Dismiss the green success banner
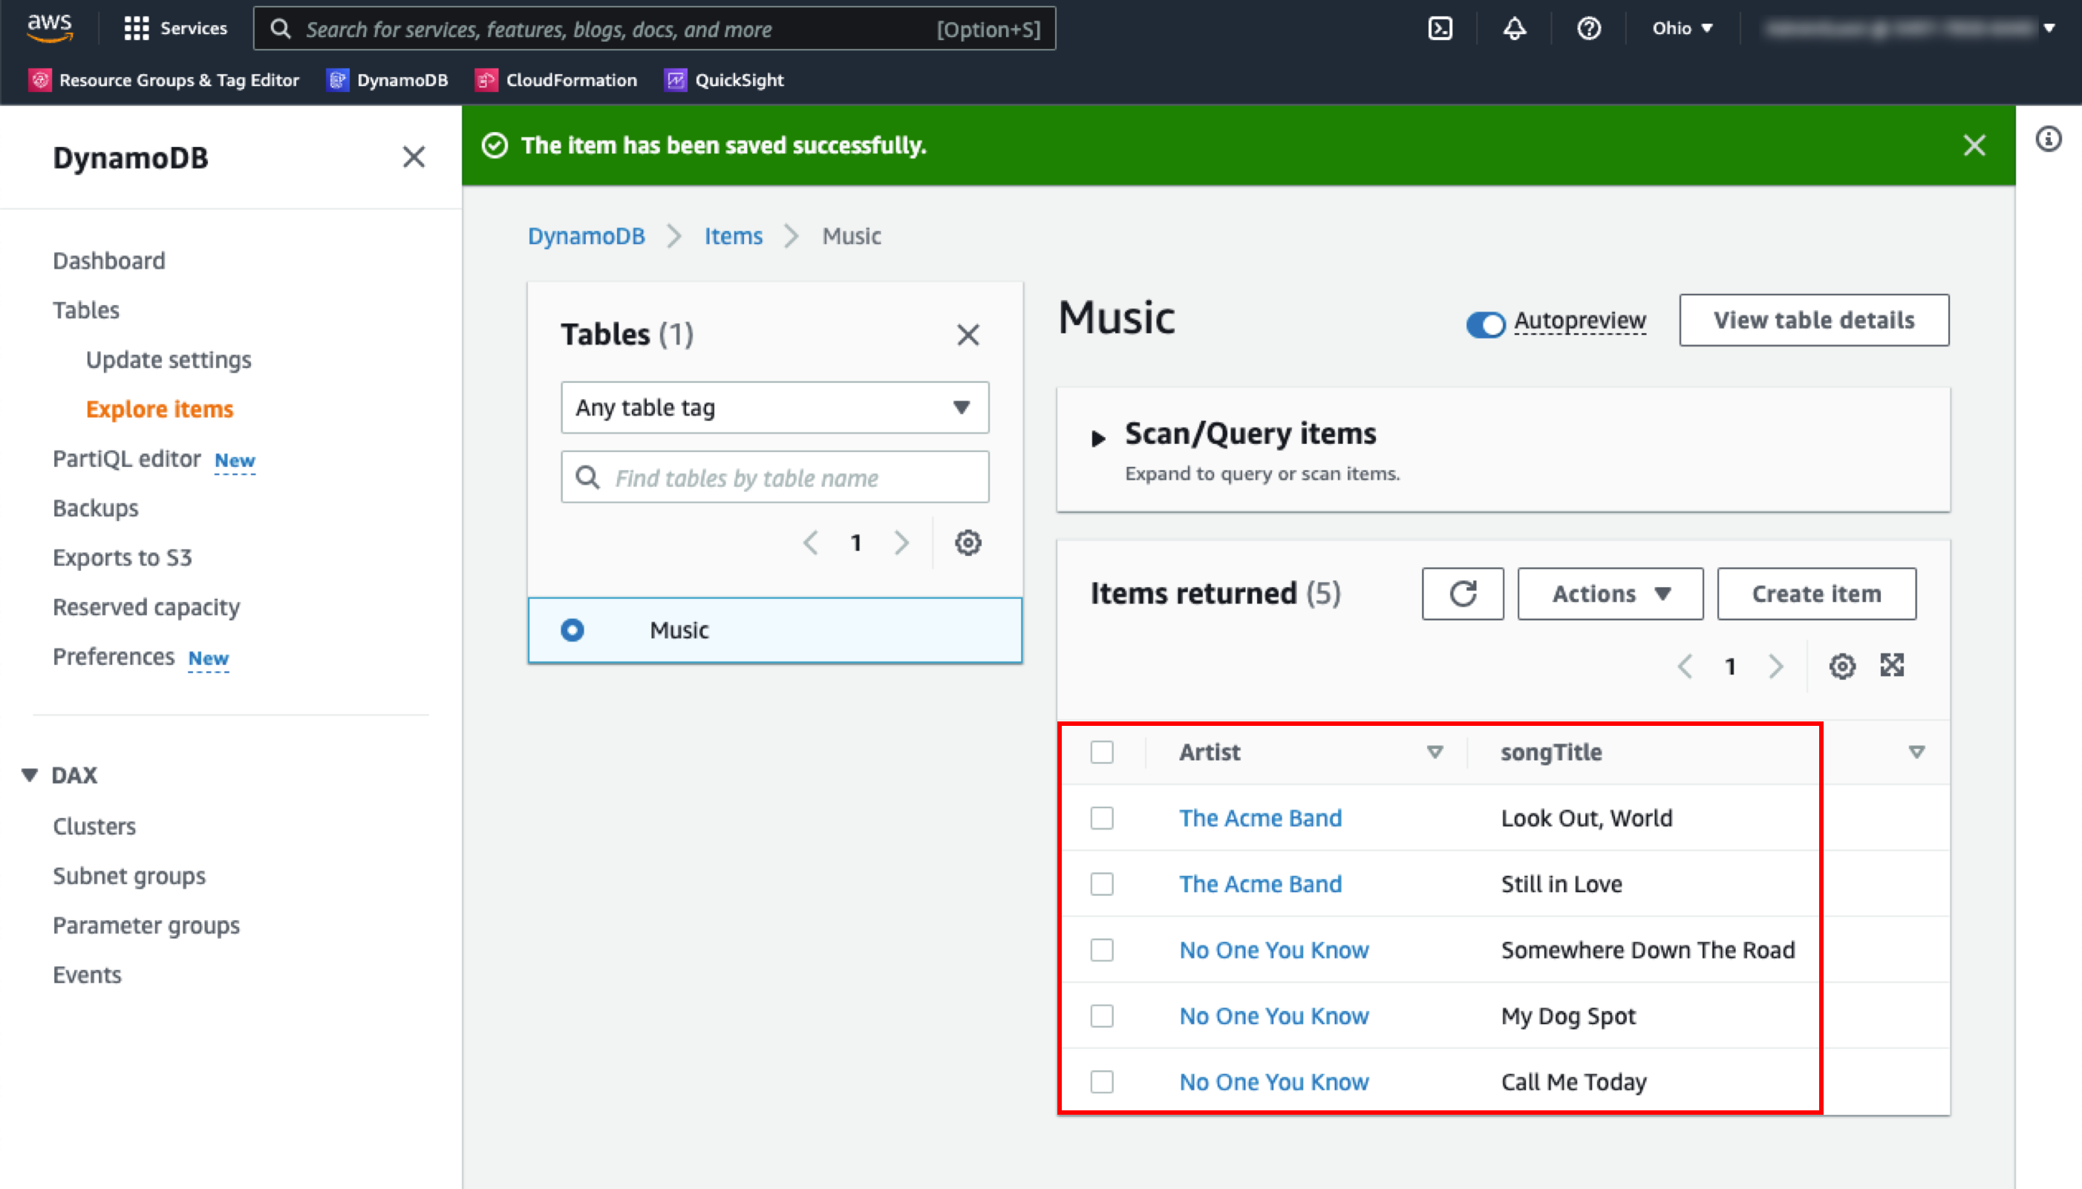Viewport: 2082px width, 1189px height. (x=1974, y=145)
